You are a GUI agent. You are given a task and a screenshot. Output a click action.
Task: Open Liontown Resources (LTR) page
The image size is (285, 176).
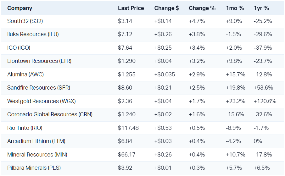point(39,61)
